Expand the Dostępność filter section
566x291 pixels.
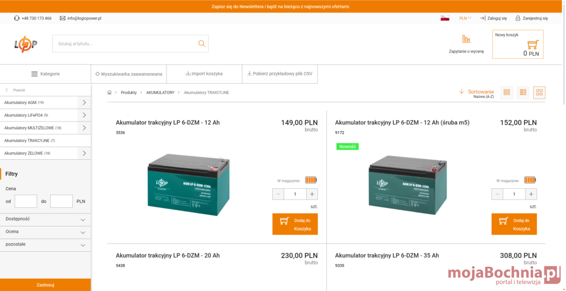point(45,219)
